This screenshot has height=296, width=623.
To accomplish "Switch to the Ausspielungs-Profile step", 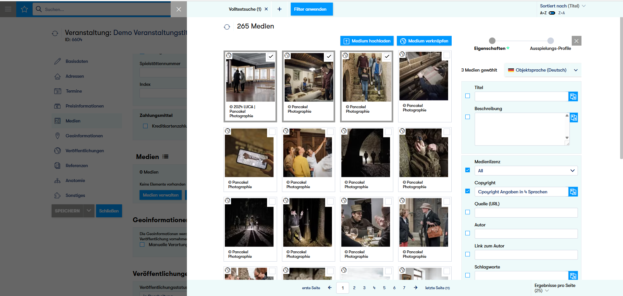I will point(550,41).
